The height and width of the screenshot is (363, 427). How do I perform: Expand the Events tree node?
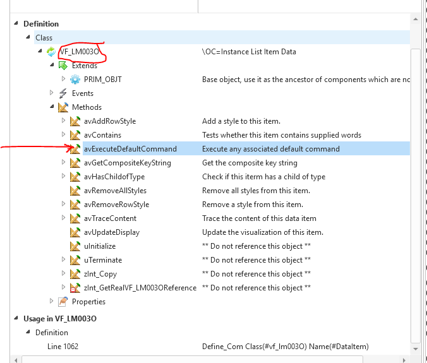point(52,93)
